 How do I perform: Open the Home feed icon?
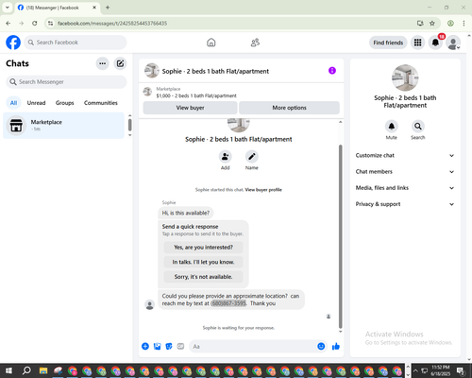tap(211, 43)
